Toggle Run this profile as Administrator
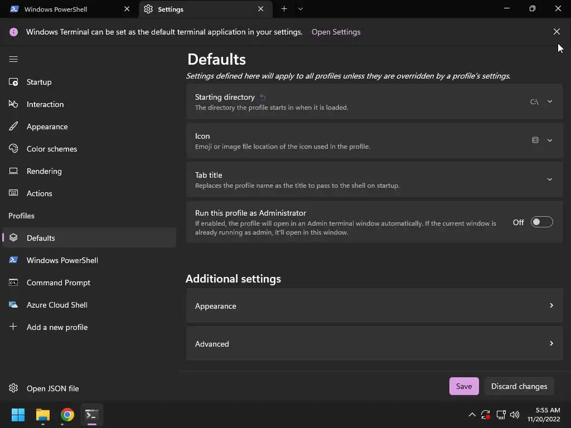Viewport: 571px width, 428px height. (x=542, y=222)
